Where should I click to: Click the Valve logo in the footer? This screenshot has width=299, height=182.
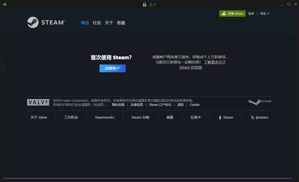[x=38, y=102]
